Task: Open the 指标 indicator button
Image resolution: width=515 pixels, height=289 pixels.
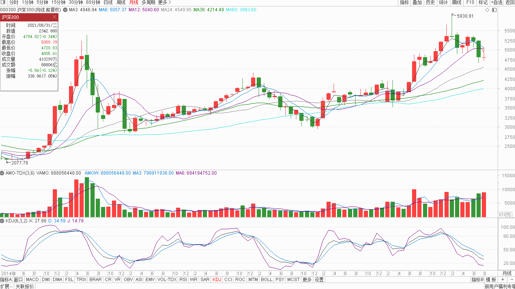Action: (x=404, y=2)
